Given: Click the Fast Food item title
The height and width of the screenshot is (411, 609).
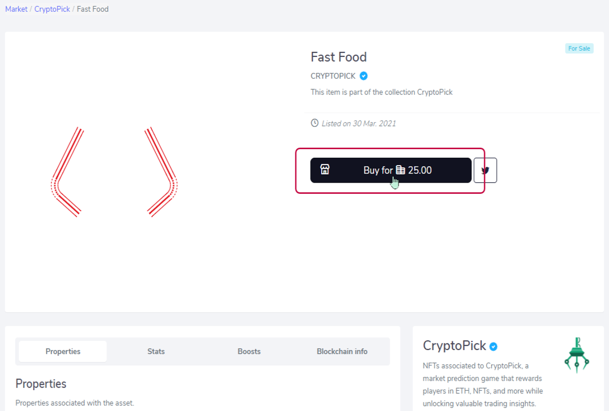Looking at the screenshot, I should coord(339,57).
